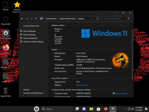Click the Windows 11 logo
The height and width of the screenshot is (112, 149).
coord(104,33)
